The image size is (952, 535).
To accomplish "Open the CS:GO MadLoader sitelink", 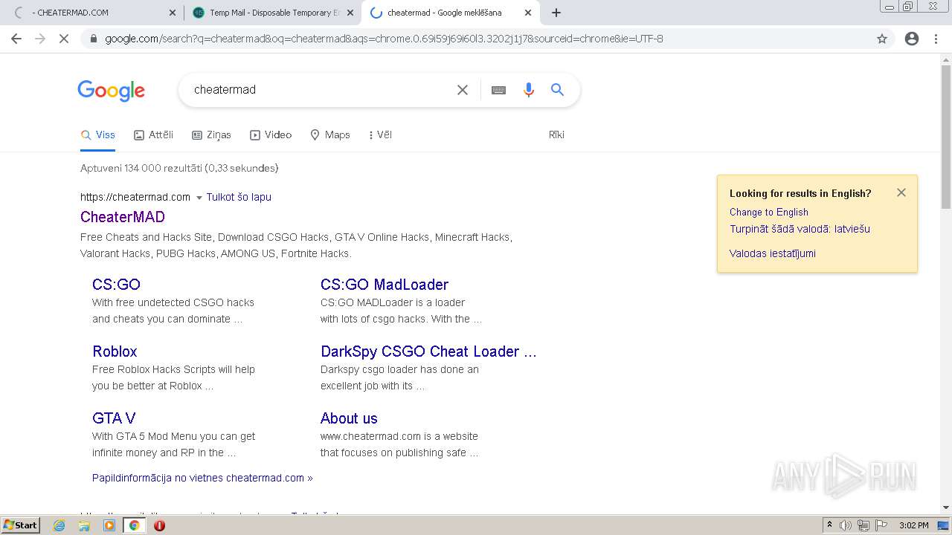I will 385,285.
